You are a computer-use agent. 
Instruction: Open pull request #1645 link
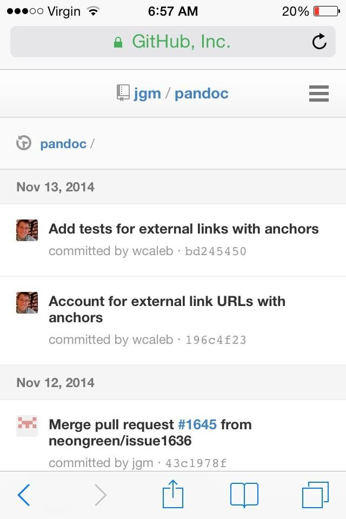click(197, 424)
